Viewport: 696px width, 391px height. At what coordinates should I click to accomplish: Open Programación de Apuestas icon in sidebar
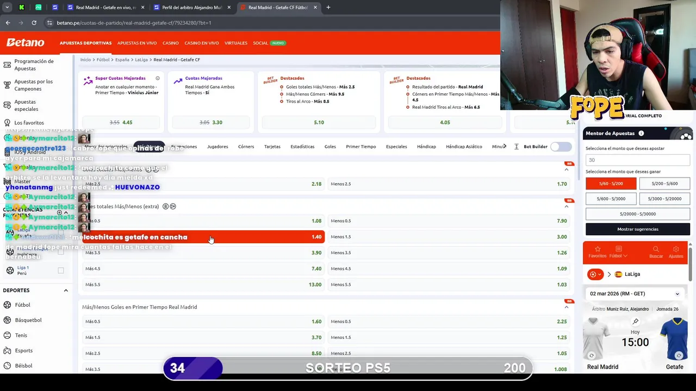7,65
